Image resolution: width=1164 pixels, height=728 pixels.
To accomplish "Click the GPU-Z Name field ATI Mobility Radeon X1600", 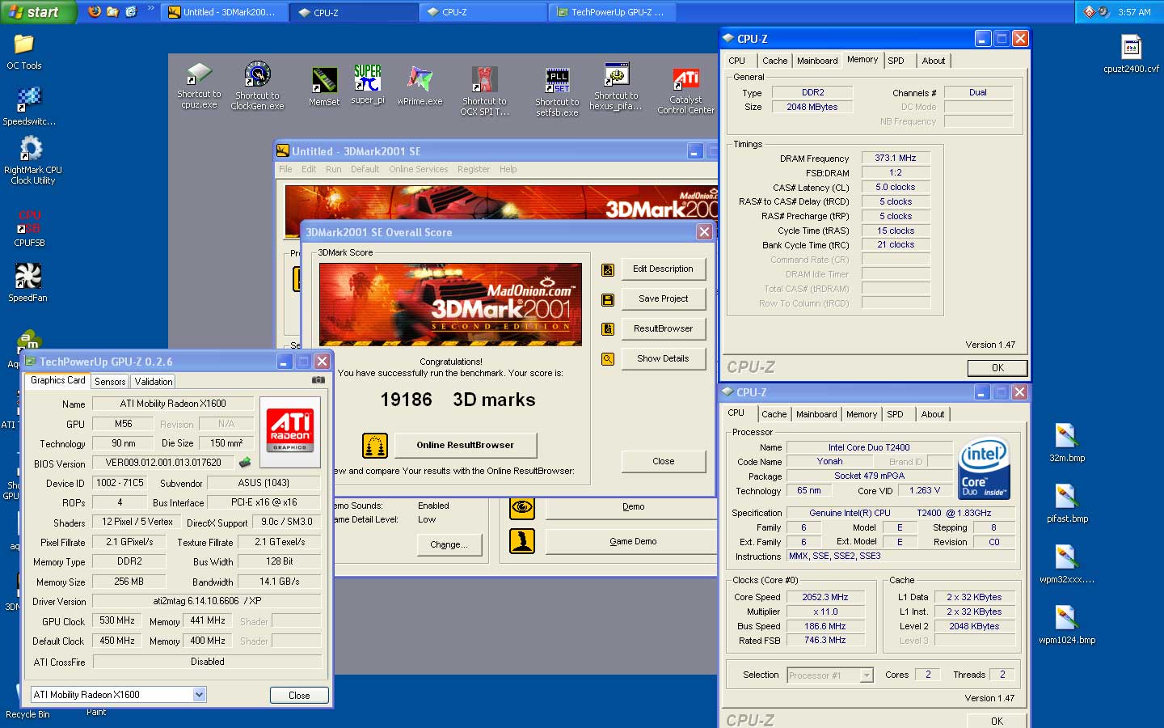I will (173, 404).
